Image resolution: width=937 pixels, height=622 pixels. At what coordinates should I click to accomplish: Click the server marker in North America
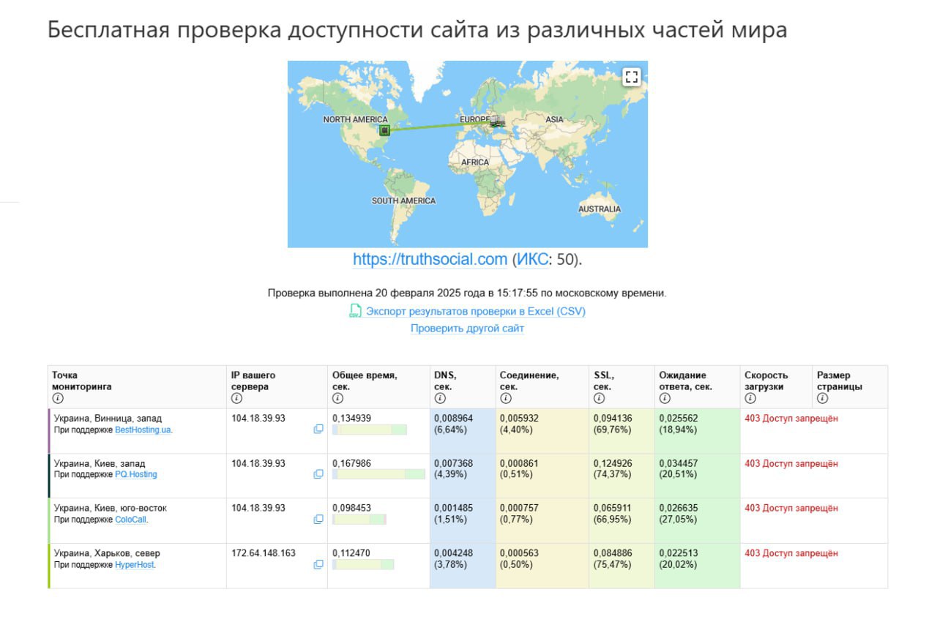384,130
